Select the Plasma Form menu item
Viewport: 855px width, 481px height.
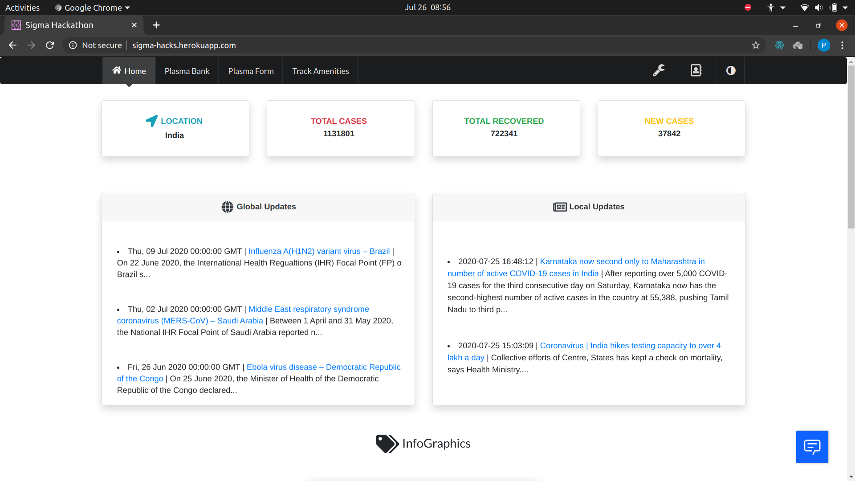pos(251,71)
